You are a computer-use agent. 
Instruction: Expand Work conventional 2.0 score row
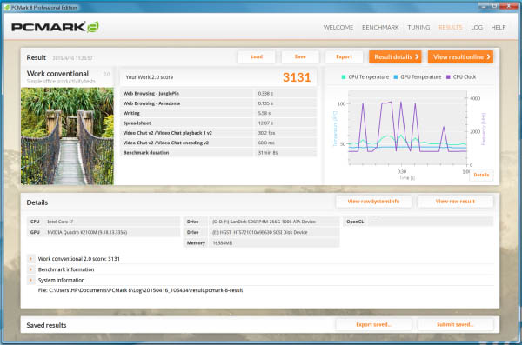click(30, 258)
